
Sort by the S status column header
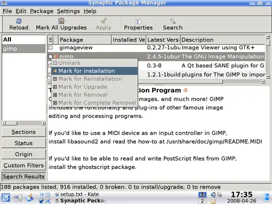50,40
